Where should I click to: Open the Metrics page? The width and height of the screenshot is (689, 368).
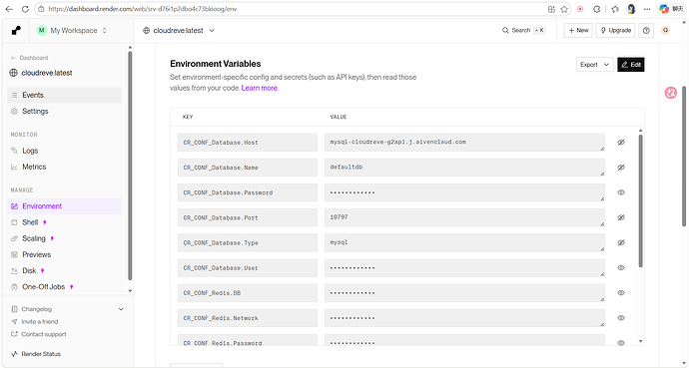(64, 168)
